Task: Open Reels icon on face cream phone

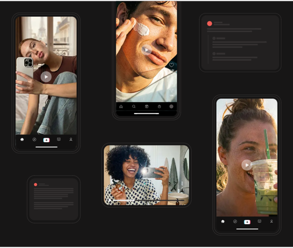Action: tap(146, 106)
